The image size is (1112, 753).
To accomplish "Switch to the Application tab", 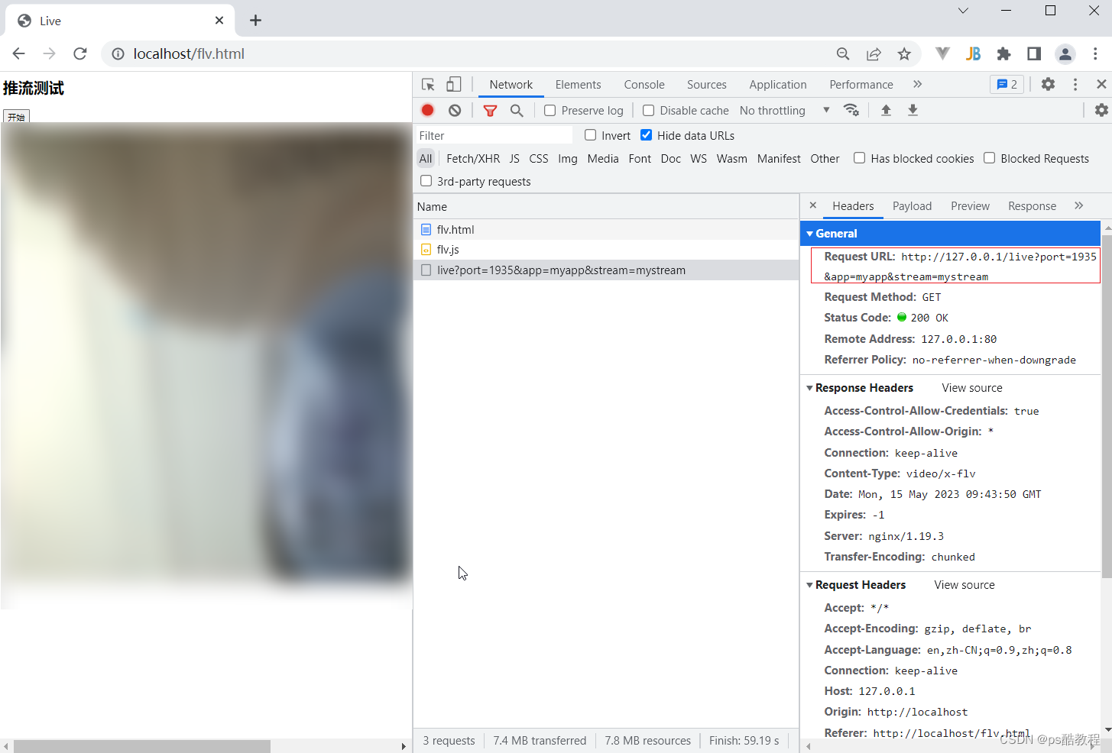I will [778, 85].
